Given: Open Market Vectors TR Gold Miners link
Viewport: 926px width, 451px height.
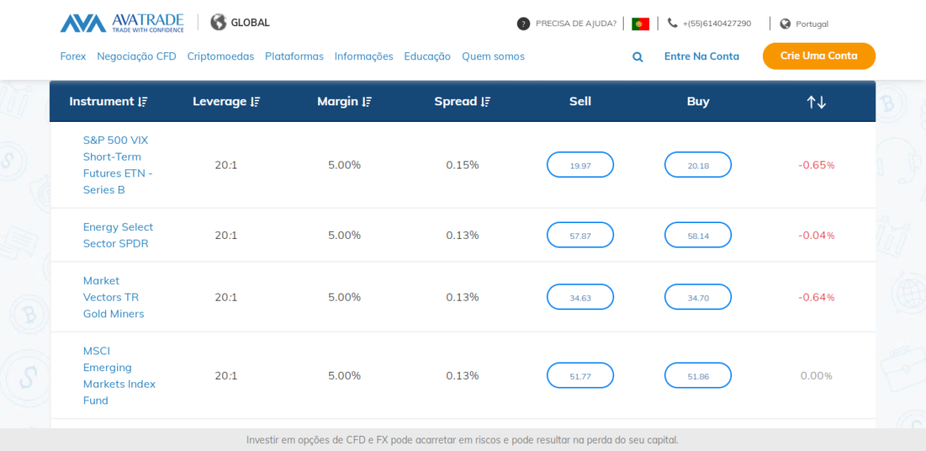Looking at the screenshot, I should 113,297.
